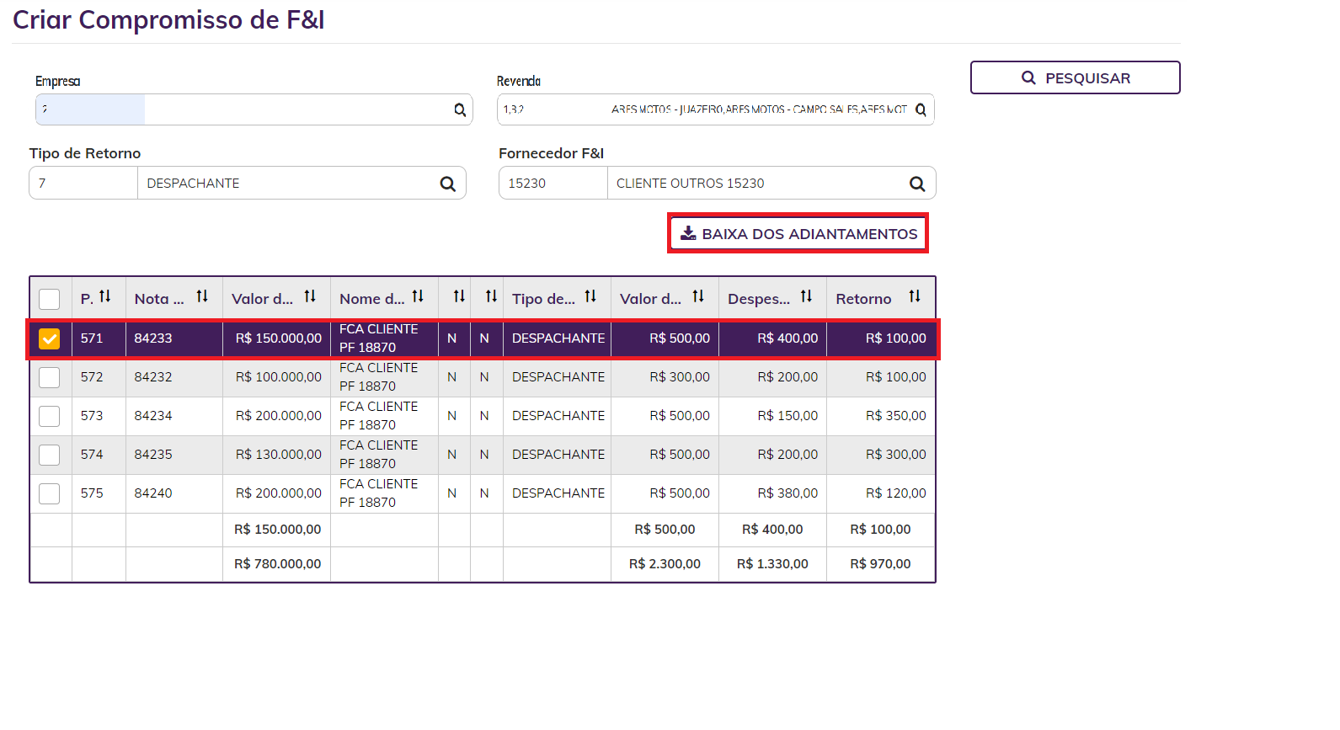Viewport: 1340px width, 730px height.
Task: Mark the checkbox for row 575
Action: point(50,493)
